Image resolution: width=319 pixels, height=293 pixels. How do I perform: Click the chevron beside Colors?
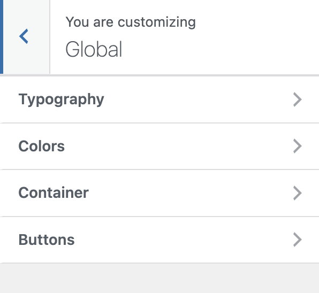click(297, 146)
